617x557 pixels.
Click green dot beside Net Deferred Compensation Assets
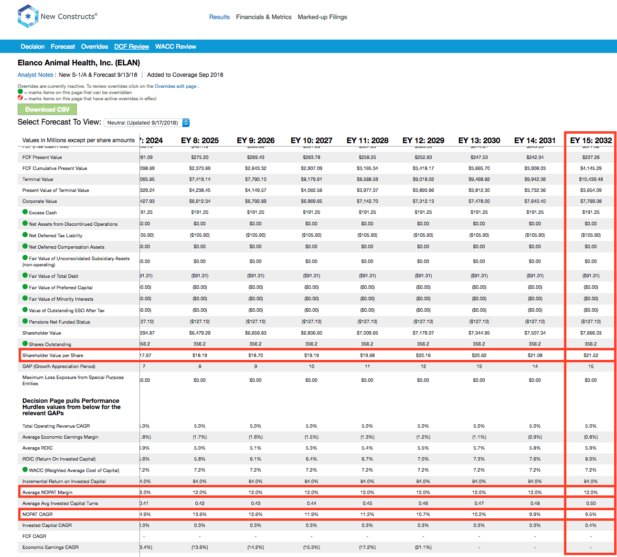pyautogui.click(x=25, y=246)
